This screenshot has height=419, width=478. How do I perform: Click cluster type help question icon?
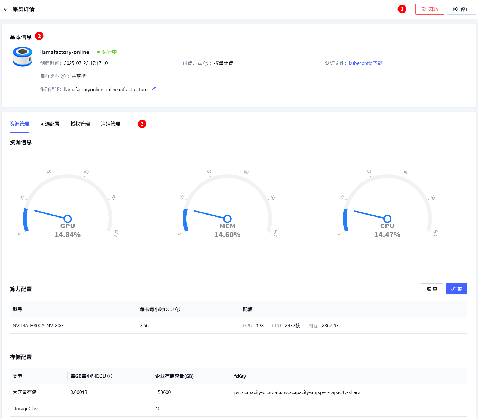coord(63,76)
